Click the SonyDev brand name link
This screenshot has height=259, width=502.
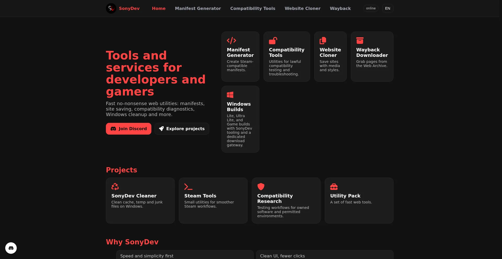tap(129, 8)
